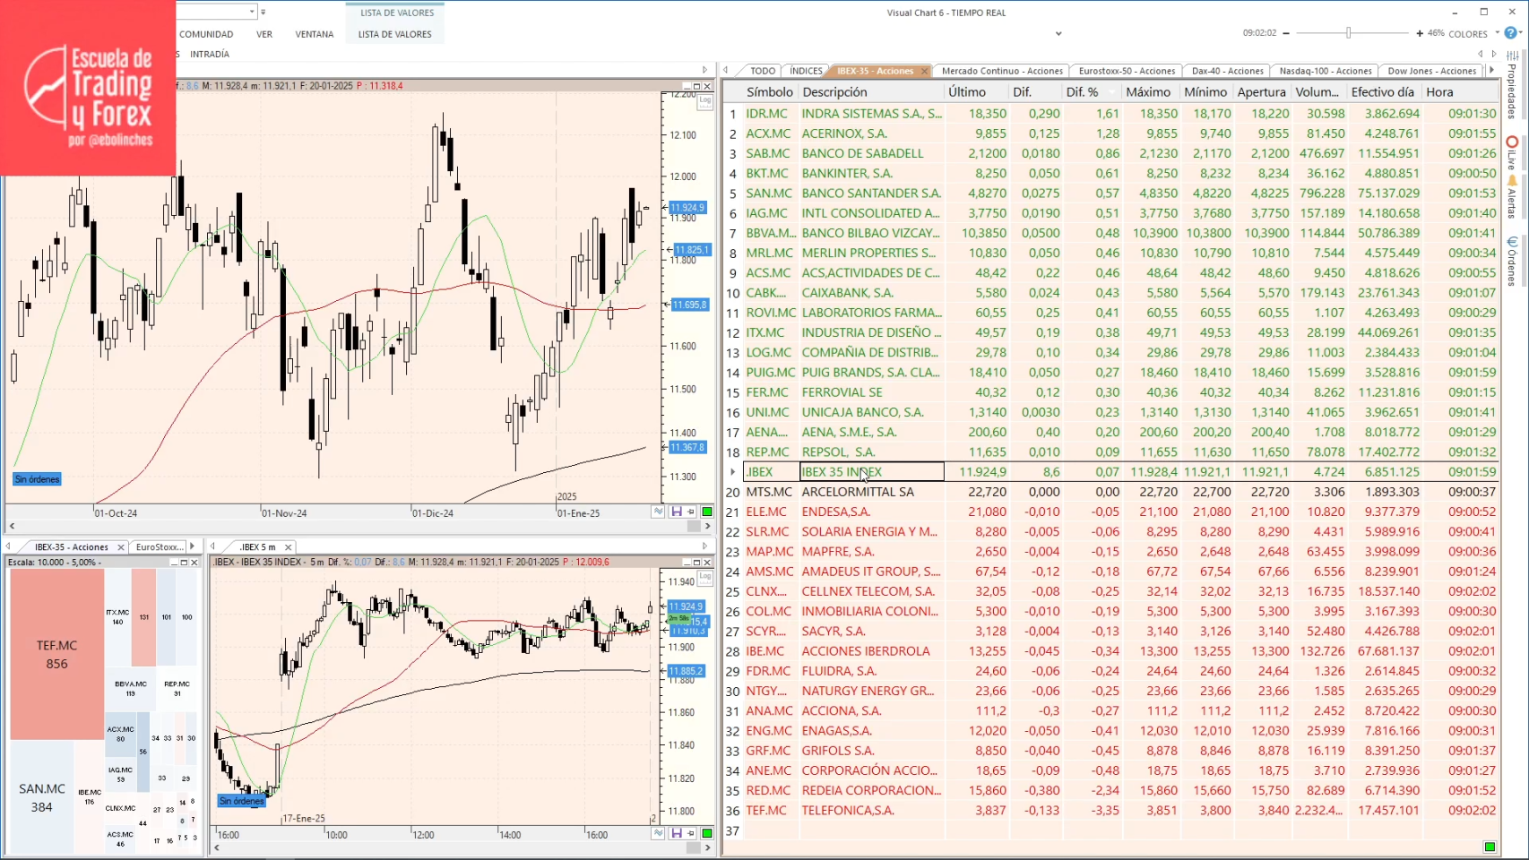
Task: Minimize the daily IBEX chart pane
Action: click(686, 86)
